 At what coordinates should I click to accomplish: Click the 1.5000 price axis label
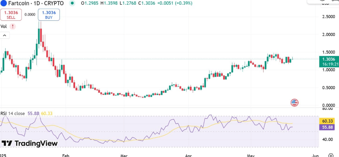point(329,52)
